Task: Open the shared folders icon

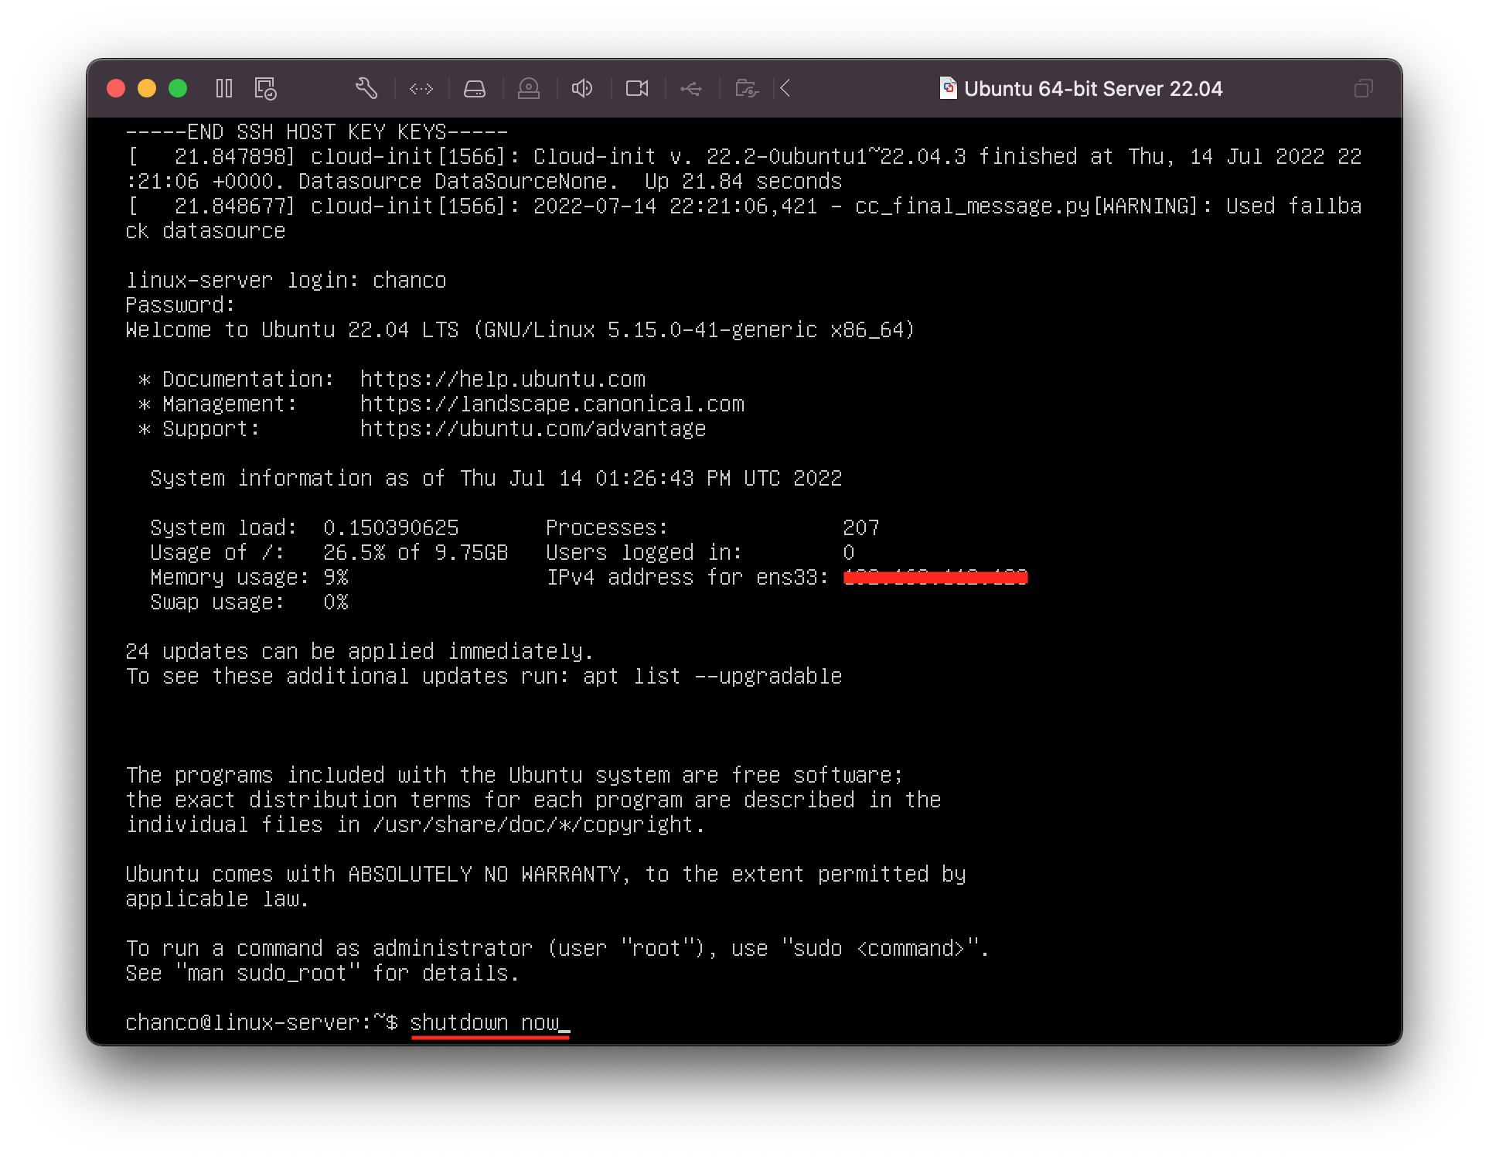Action: pos(746,89)
